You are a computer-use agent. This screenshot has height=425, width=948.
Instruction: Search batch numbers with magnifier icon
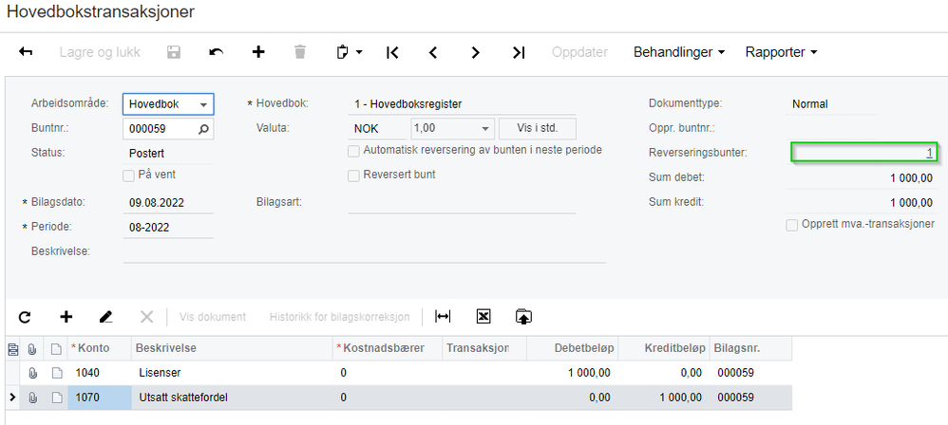click(x=203, y=129)
